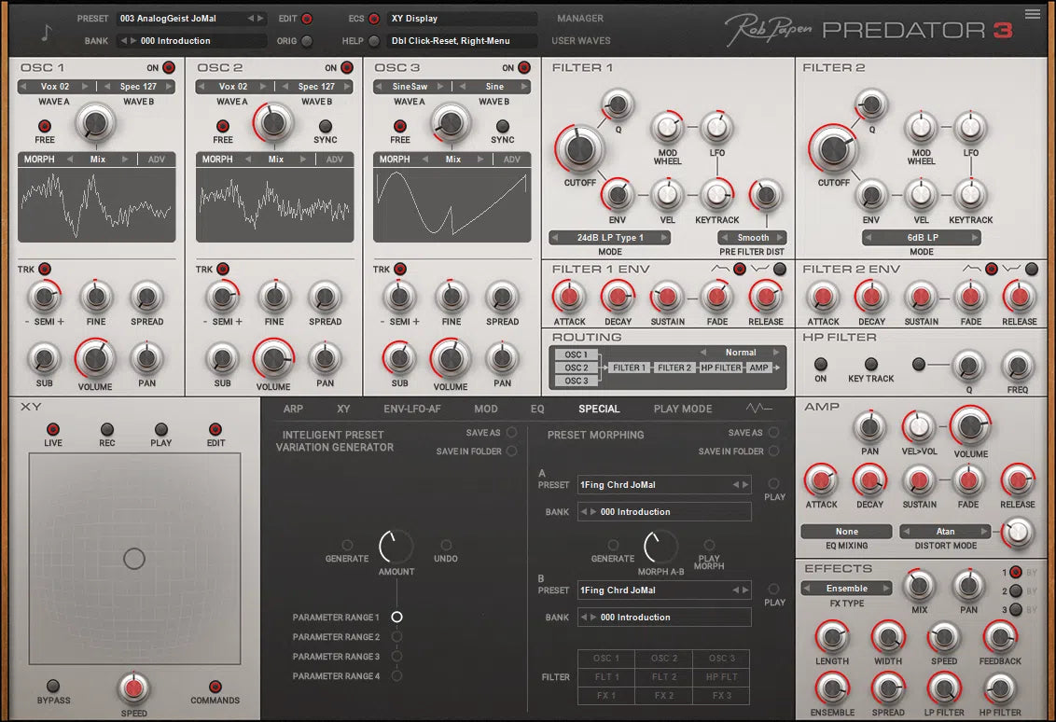The image size is (1056, 722).
Task: Open the Atan DISTORT MODE dropdown
Action: [x=945, y=531]
